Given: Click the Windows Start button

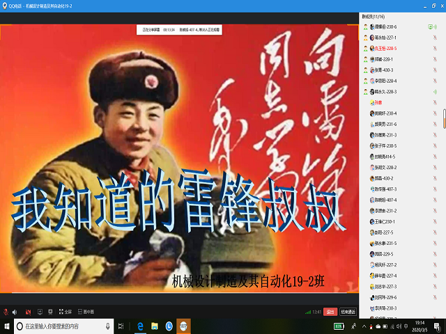Looking at the screenshot, I should click(7, 326).
